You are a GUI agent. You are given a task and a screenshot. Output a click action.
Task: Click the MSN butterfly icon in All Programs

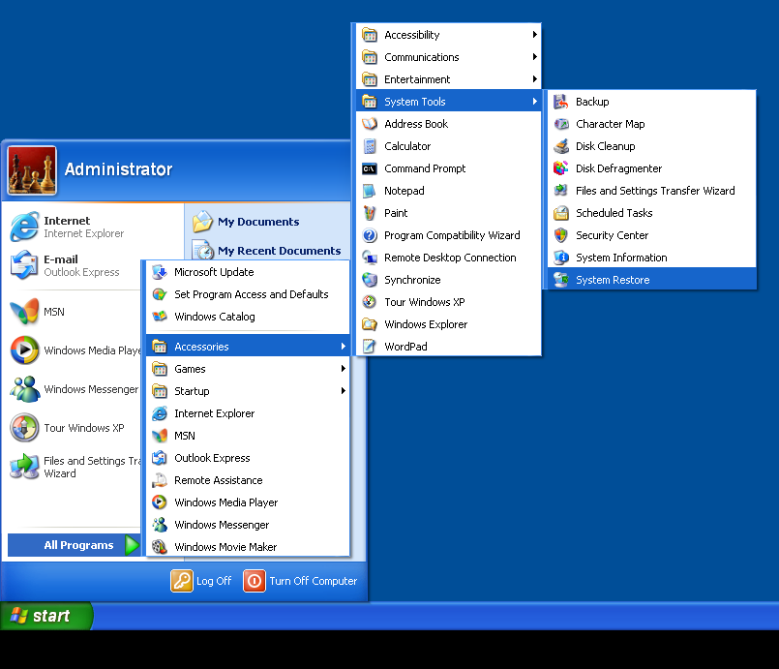click(160, 436)
